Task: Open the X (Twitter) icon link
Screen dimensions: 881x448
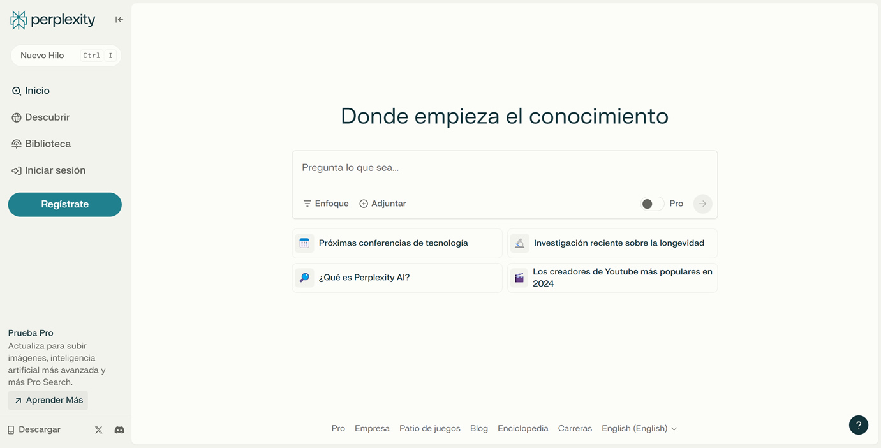Action: tap(98, 430)
